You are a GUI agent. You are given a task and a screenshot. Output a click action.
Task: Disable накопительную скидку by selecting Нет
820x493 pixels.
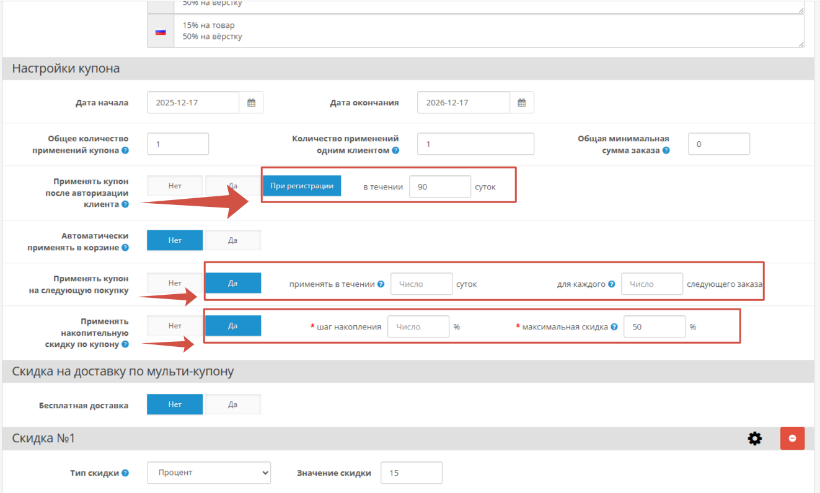pos(175,326)
